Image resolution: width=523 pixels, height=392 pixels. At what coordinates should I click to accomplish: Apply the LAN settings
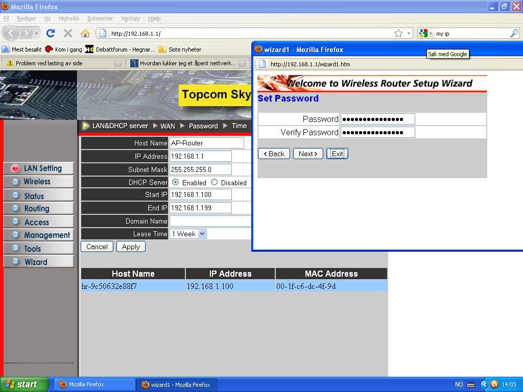(131, 247)
